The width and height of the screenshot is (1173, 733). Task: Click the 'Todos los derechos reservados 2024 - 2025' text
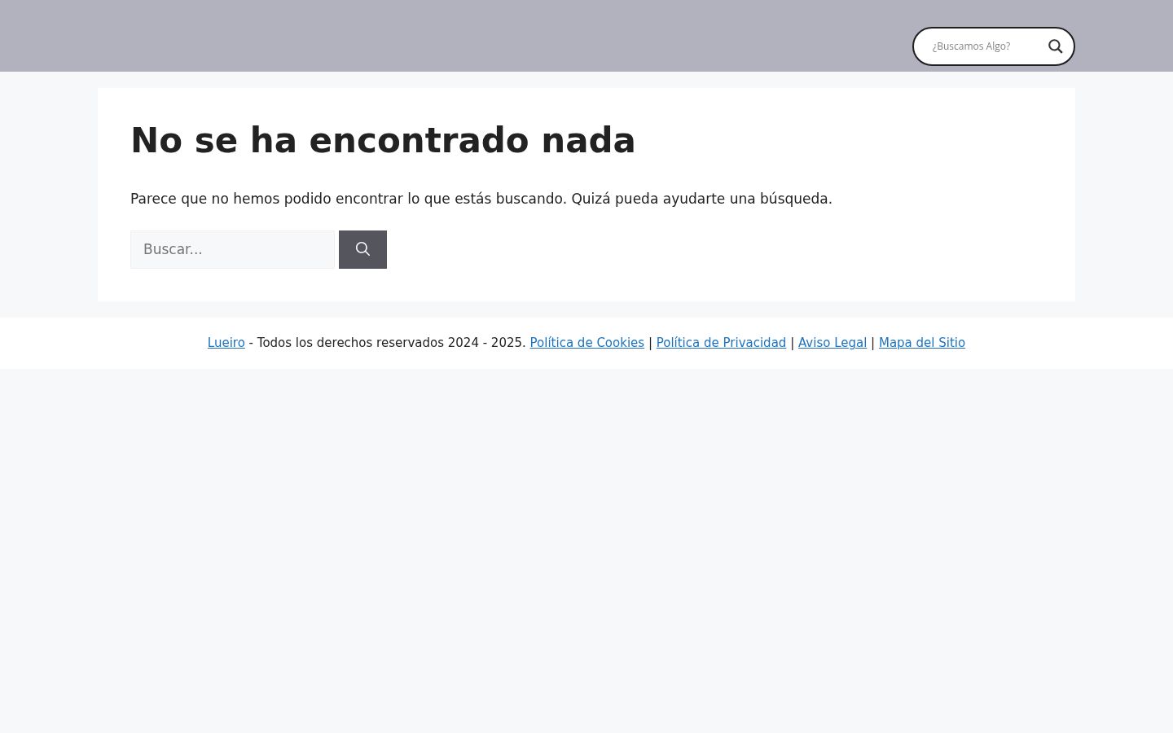coord(391,343)
